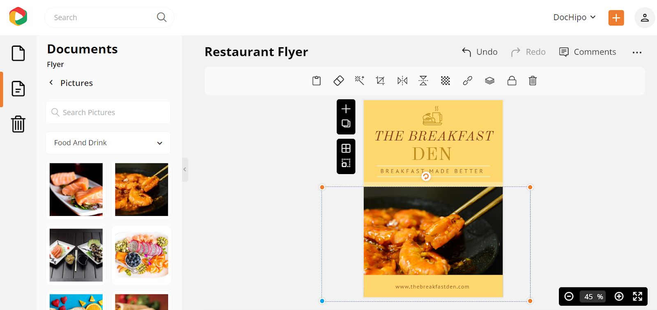Expand the DocHipo account dropdown

[x=574, y=17]
